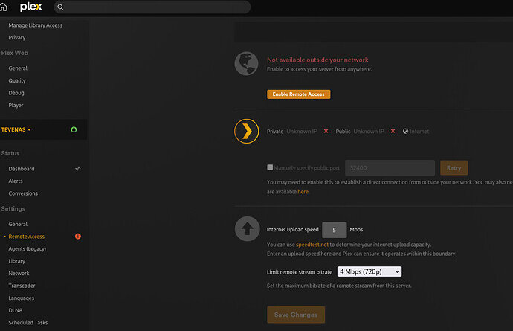Tick the Manually specify public port checkbox
This screenshot has height=331, width=513.
[x=270, y=167]
